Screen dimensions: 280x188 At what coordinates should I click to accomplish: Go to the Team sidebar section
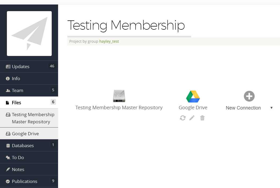[17, 90]
